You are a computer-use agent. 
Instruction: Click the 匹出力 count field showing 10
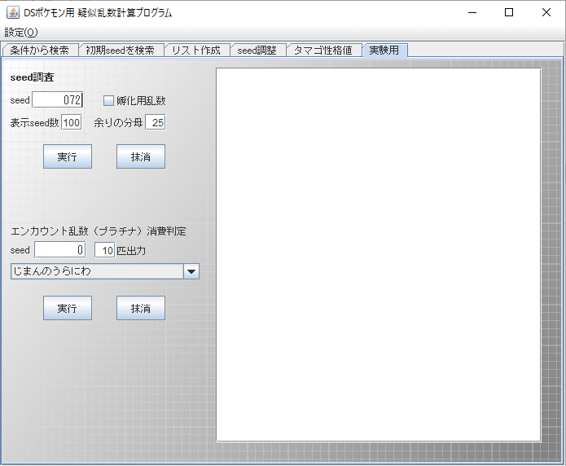coord(105,249)
